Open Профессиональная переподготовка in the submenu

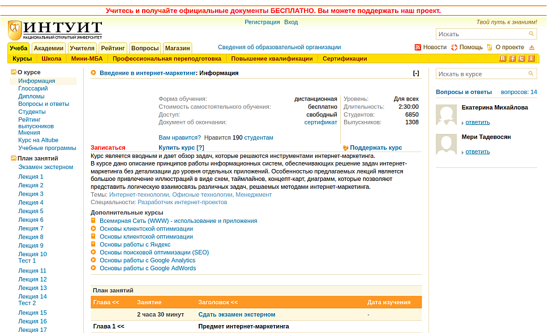(167, 59)
